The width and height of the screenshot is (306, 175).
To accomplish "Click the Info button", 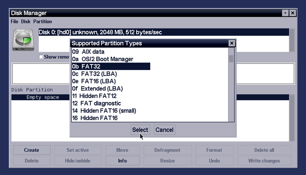I will (122, 161).
